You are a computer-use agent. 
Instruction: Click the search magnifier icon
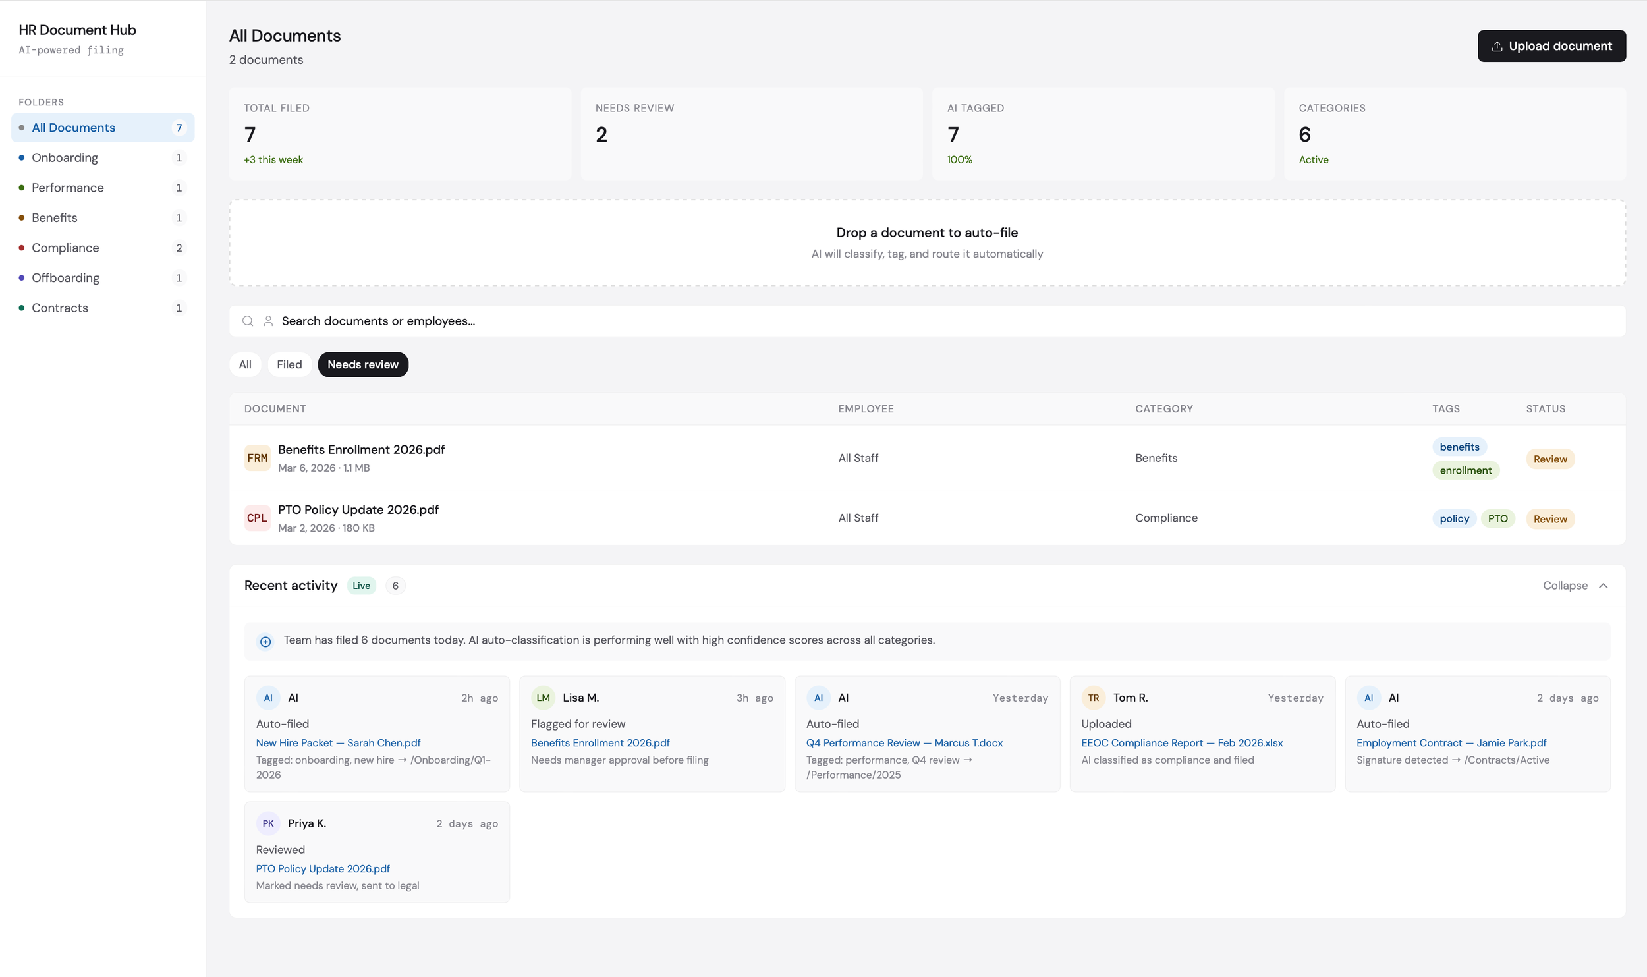click(x=248, y=321)
